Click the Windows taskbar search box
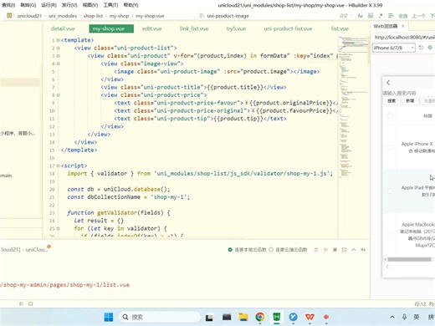This screenshot has height=326, width=435. pyautogui.click(x=160, y=317)
